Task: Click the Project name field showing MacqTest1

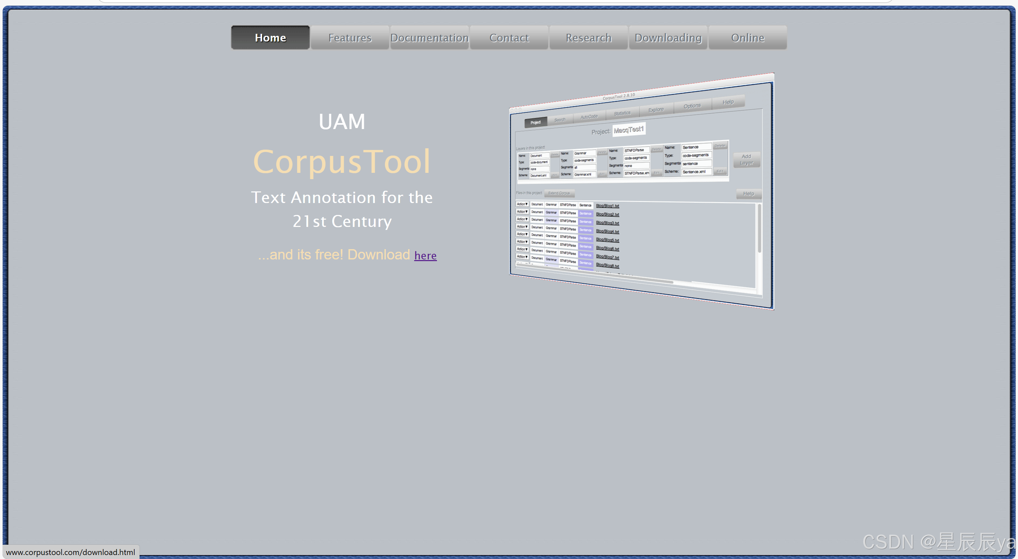Action: point(629,129)
